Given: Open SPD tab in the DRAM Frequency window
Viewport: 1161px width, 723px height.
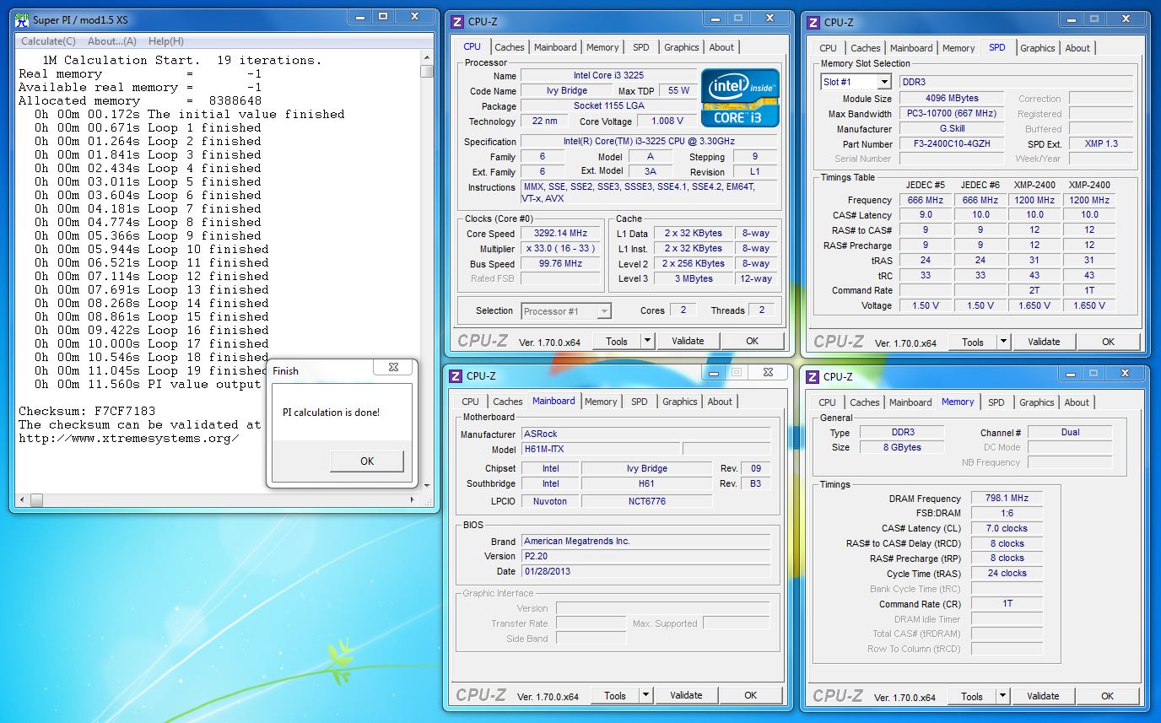Looking at the screenshot, I should (996, 402).
